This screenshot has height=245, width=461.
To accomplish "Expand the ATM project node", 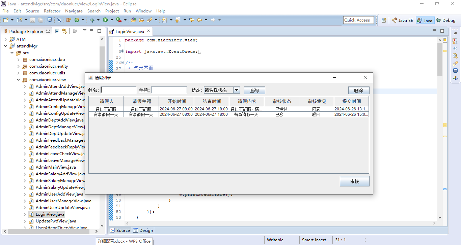I will (x=5, y=39).
